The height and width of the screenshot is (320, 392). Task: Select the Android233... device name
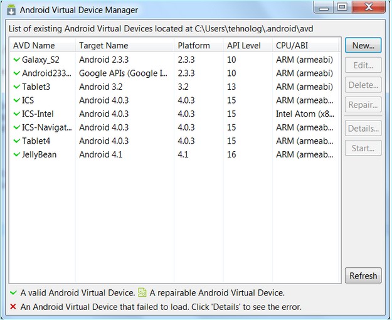click(x=46, y=73)
